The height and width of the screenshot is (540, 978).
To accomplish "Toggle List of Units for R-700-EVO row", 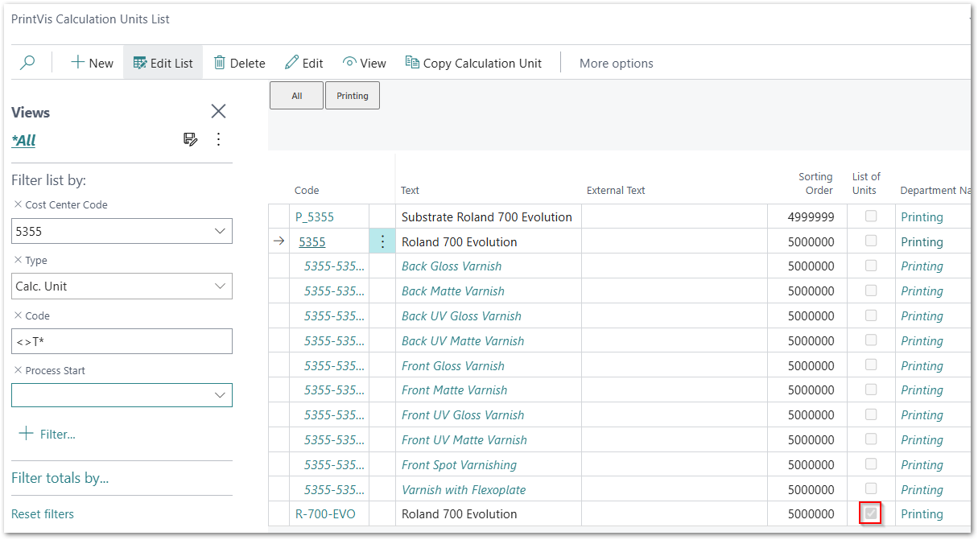I will (x=871, y=513).
